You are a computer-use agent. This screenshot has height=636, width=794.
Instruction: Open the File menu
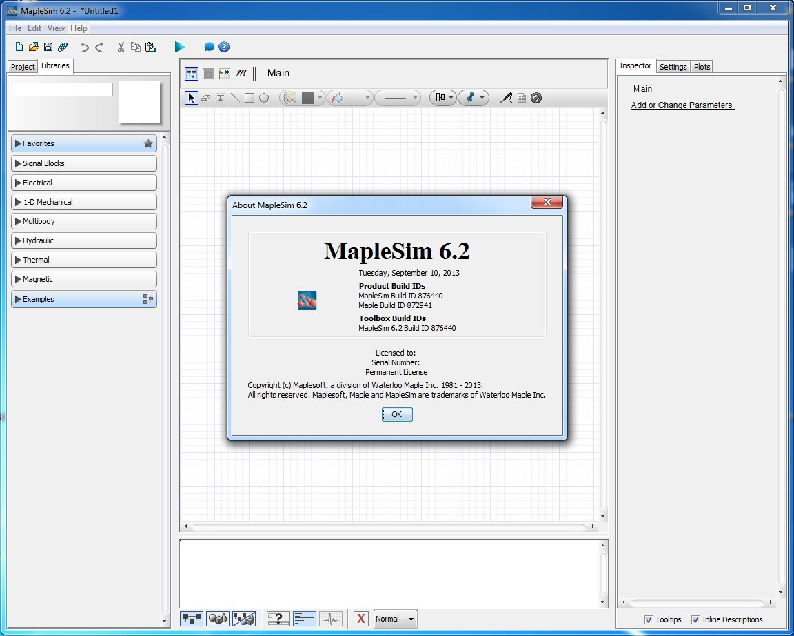tap(15, 28)
